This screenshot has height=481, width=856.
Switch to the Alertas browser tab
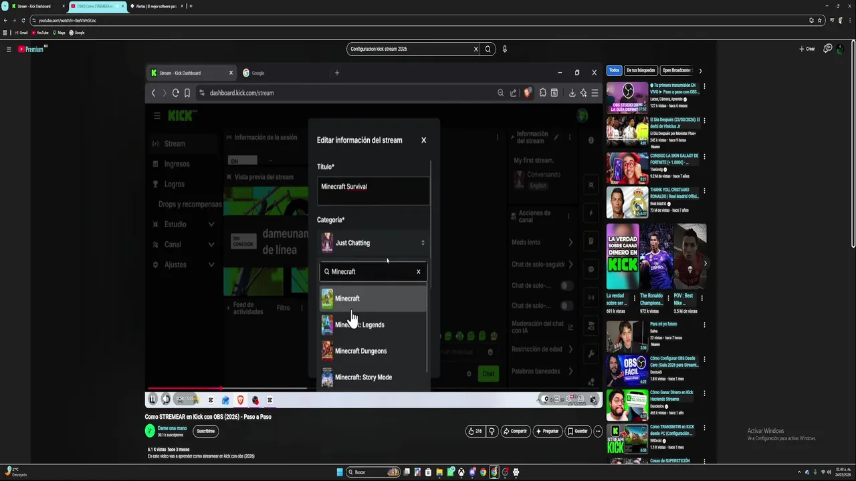pyautogui.click(x=156, y=6)
